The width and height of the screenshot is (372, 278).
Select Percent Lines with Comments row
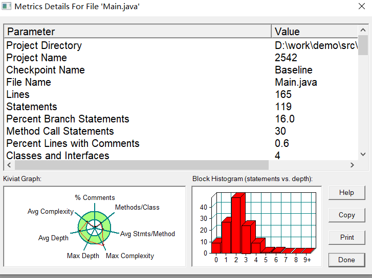(181, 143)
